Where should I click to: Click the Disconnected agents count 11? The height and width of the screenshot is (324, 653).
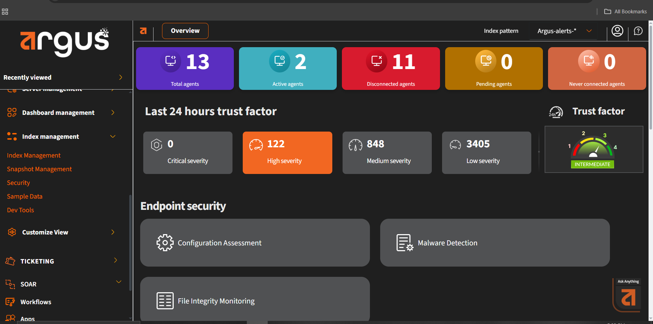coord(404,62)
